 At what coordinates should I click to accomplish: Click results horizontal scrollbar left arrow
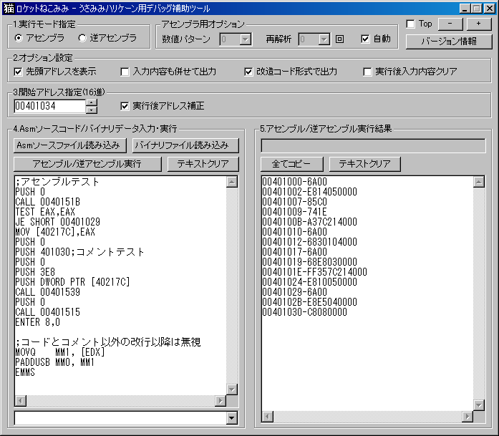(267, 416)
